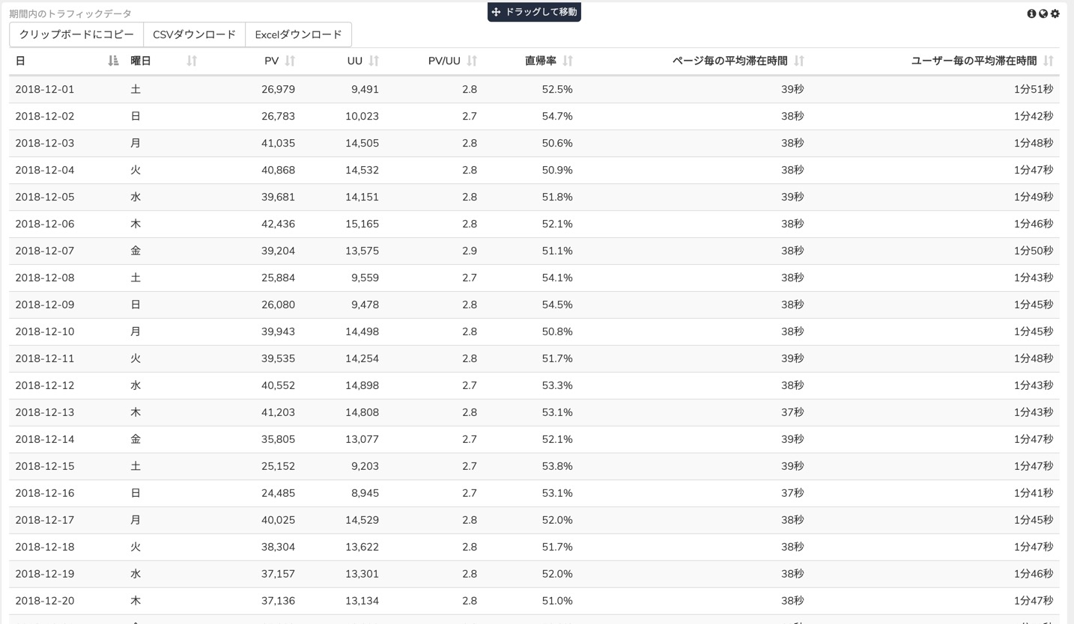Click PV value 39,535

278,358
